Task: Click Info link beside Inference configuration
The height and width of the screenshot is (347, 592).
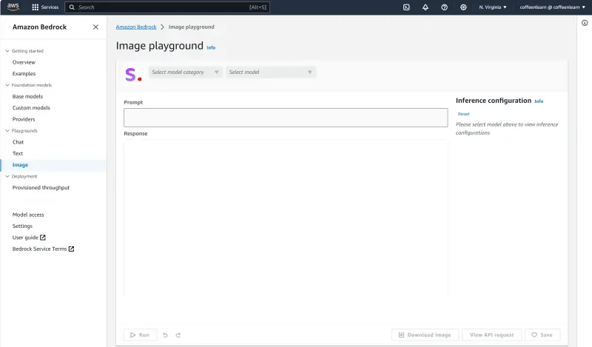Action: (539, 101)
